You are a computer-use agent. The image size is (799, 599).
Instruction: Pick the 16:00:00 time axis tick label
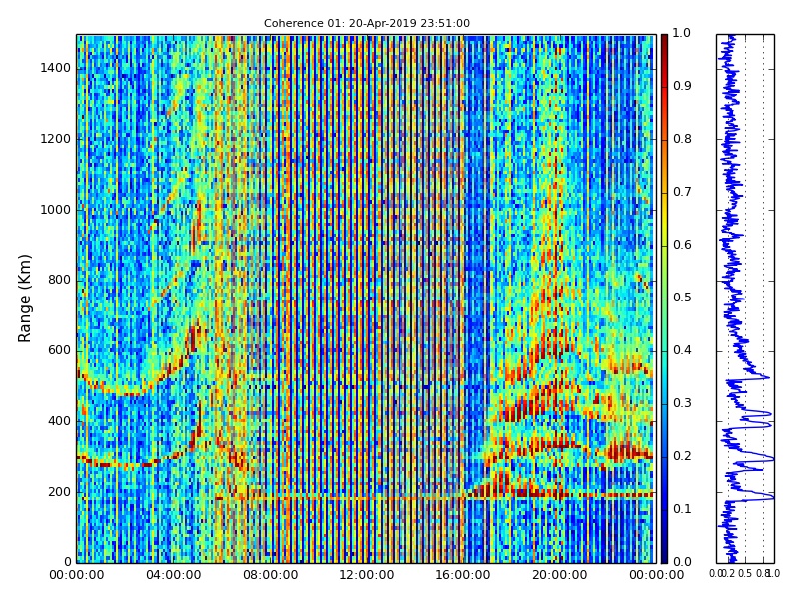coord(463,575)
